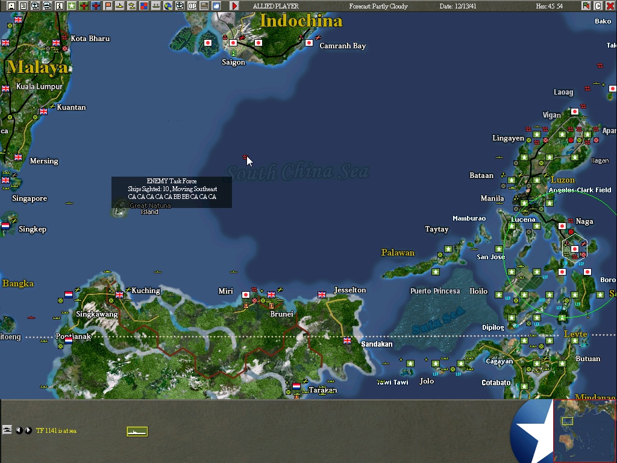617x463 pixels.
Task: Click the Japanese flag at Camranh Bay
Action: pos(309,43)
